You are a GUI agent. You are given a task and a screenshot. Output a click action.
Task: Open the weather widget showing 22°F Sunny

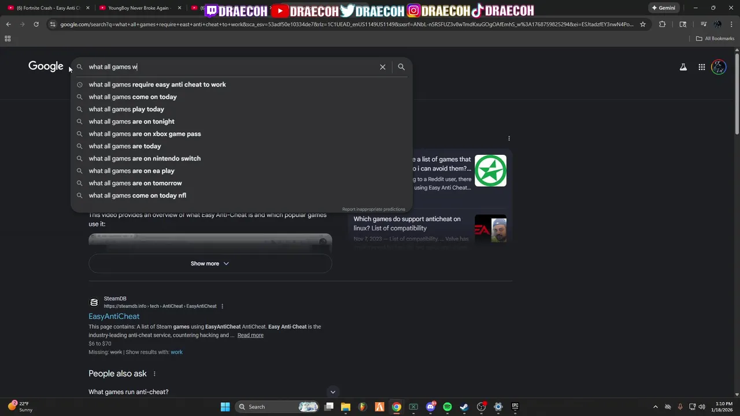[x=20, y=407]
